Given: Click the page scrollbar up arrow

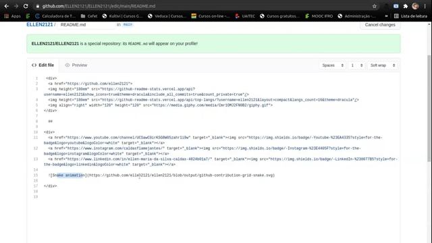Looking at the screenshot, I should pyautogui.click(x=429, y=24).
